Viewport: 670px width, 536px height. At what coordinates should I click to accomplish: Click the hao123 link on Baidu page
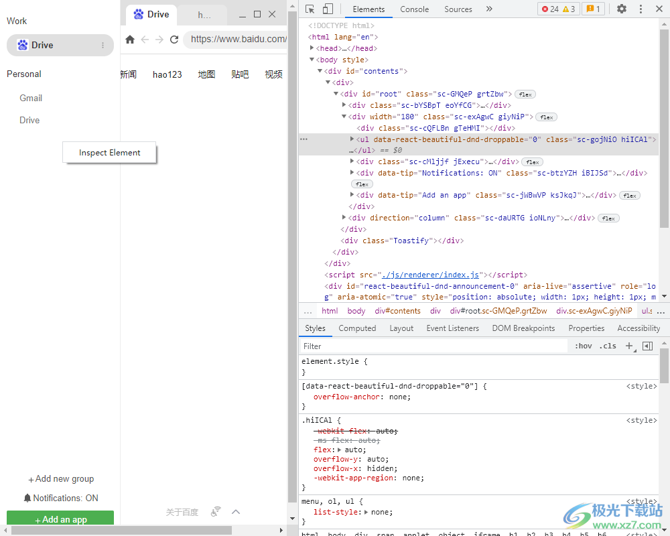tap(167, 75)
